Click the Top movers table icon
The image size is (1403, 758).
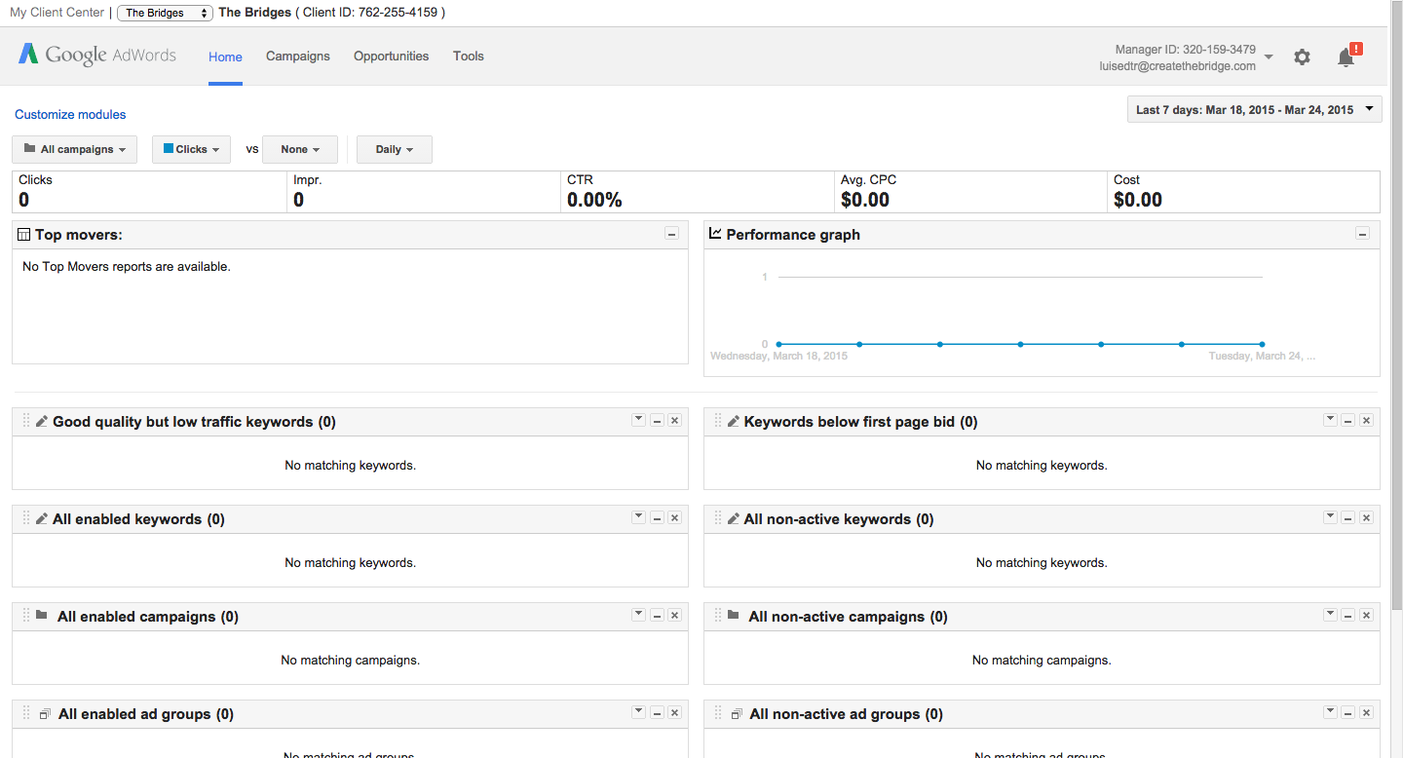click(x=24, y=235)
